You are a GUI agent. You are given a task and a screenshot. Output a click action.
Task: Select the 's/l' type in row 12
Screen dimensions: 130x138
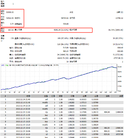click(x=47, y=134)
